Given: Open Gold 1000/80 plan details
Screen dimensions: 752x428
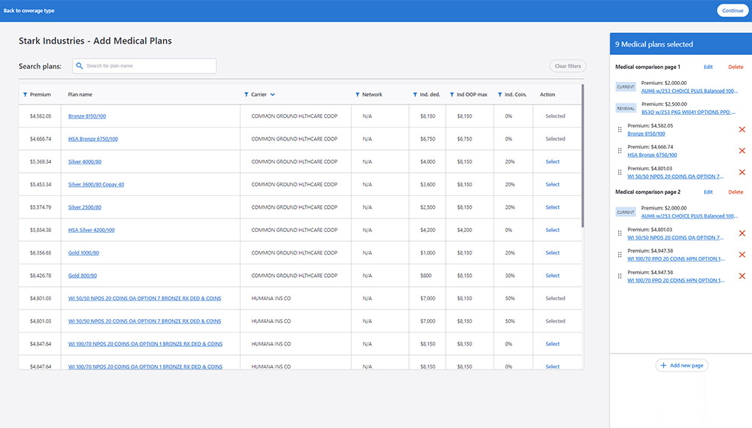Looking at the screenshot, I should click(83, 253).
